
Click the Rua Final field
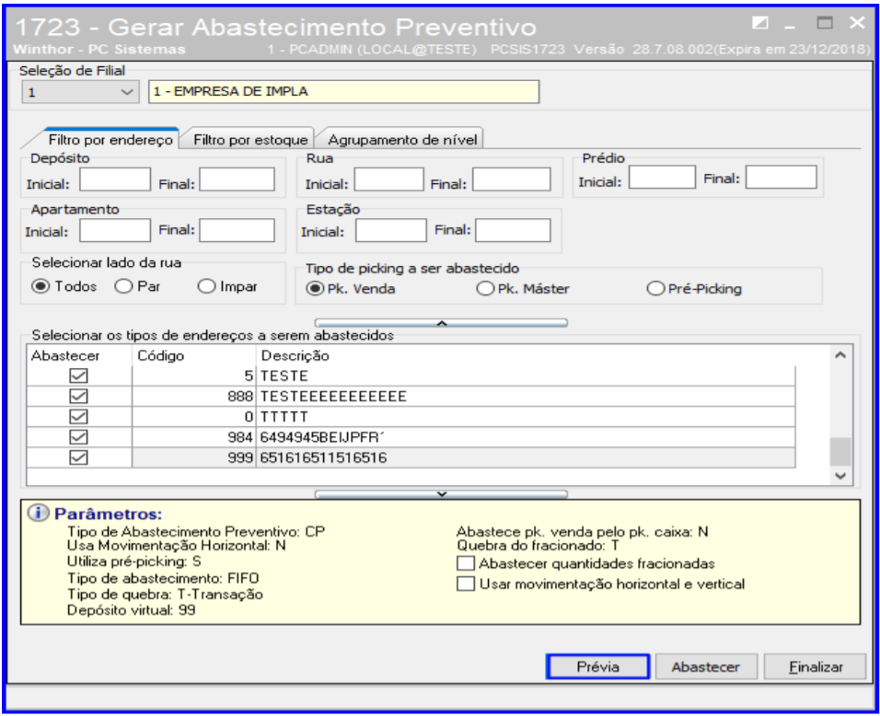511,180
